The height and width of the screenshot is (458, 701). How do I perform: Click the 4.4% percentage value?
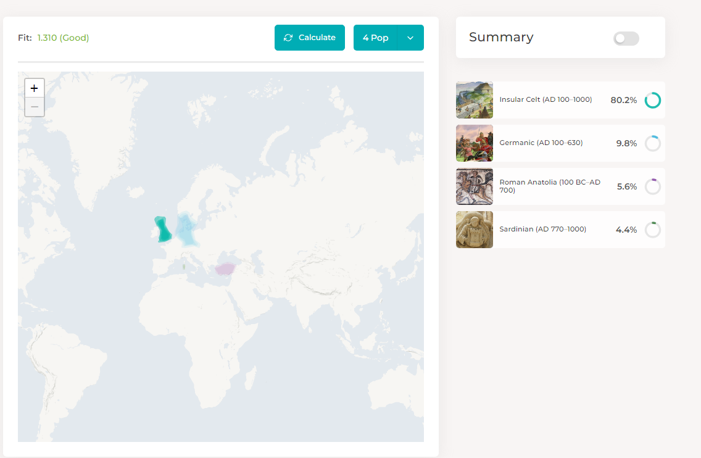pyautogui.click(x=626, y=230)
